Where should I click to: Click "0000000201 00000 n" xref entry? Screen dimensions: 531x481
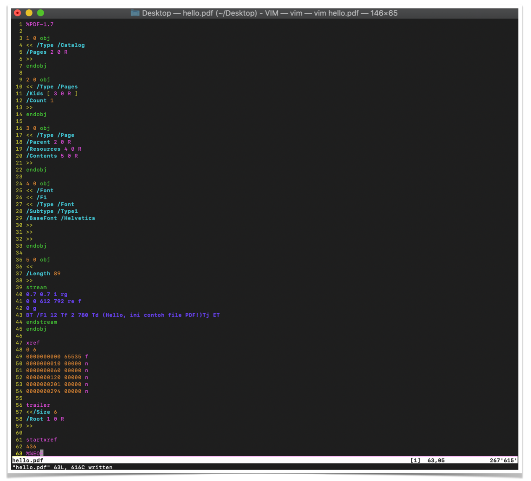click(x=57, y=384)
